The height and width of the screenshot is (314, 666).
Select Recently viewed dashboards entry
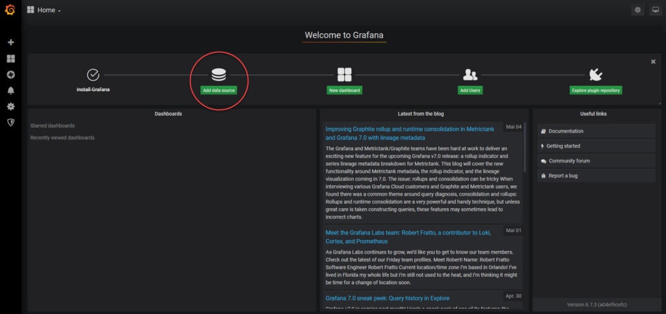(x=62, y=138)
